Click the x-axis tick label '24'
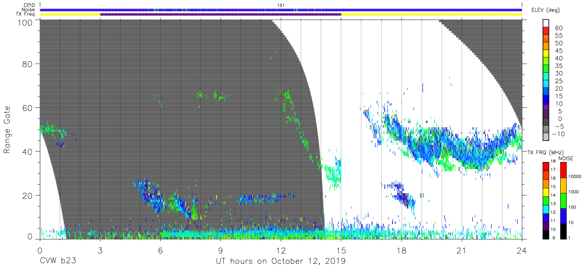587x271 pixels. [522, 250]
